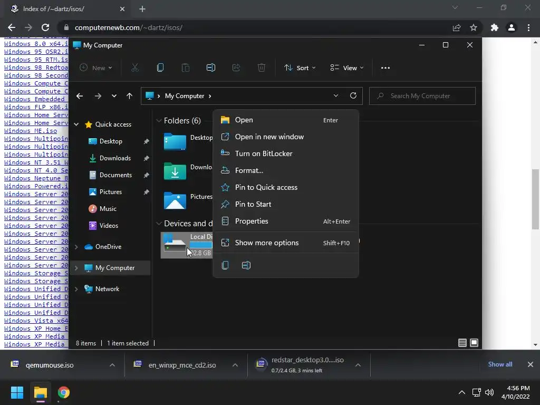The height and width of the screenshot is (405, 540).
Task: Open the See more ellipsis menu
Action: tap(385, 68)
